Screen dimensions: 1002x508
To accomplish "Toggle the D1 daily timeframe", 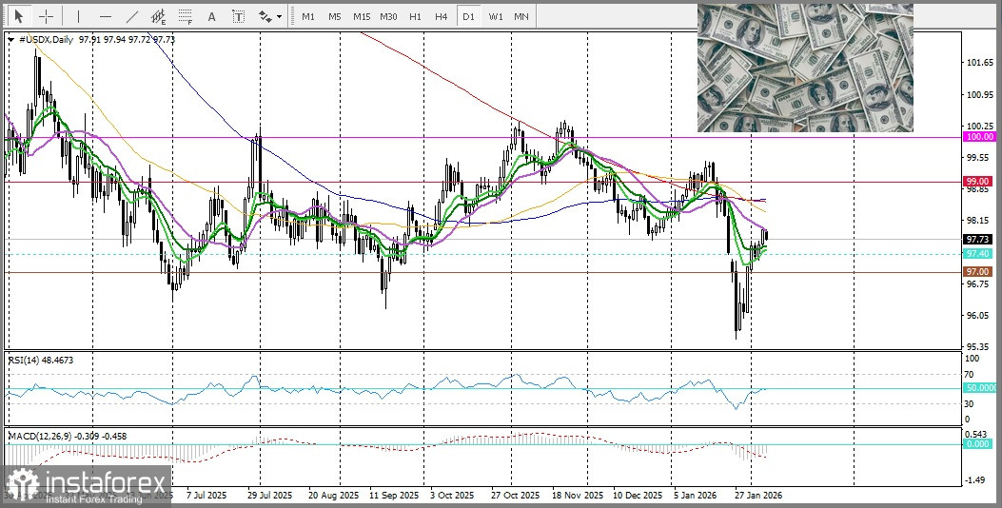I will tap(467, 16).
